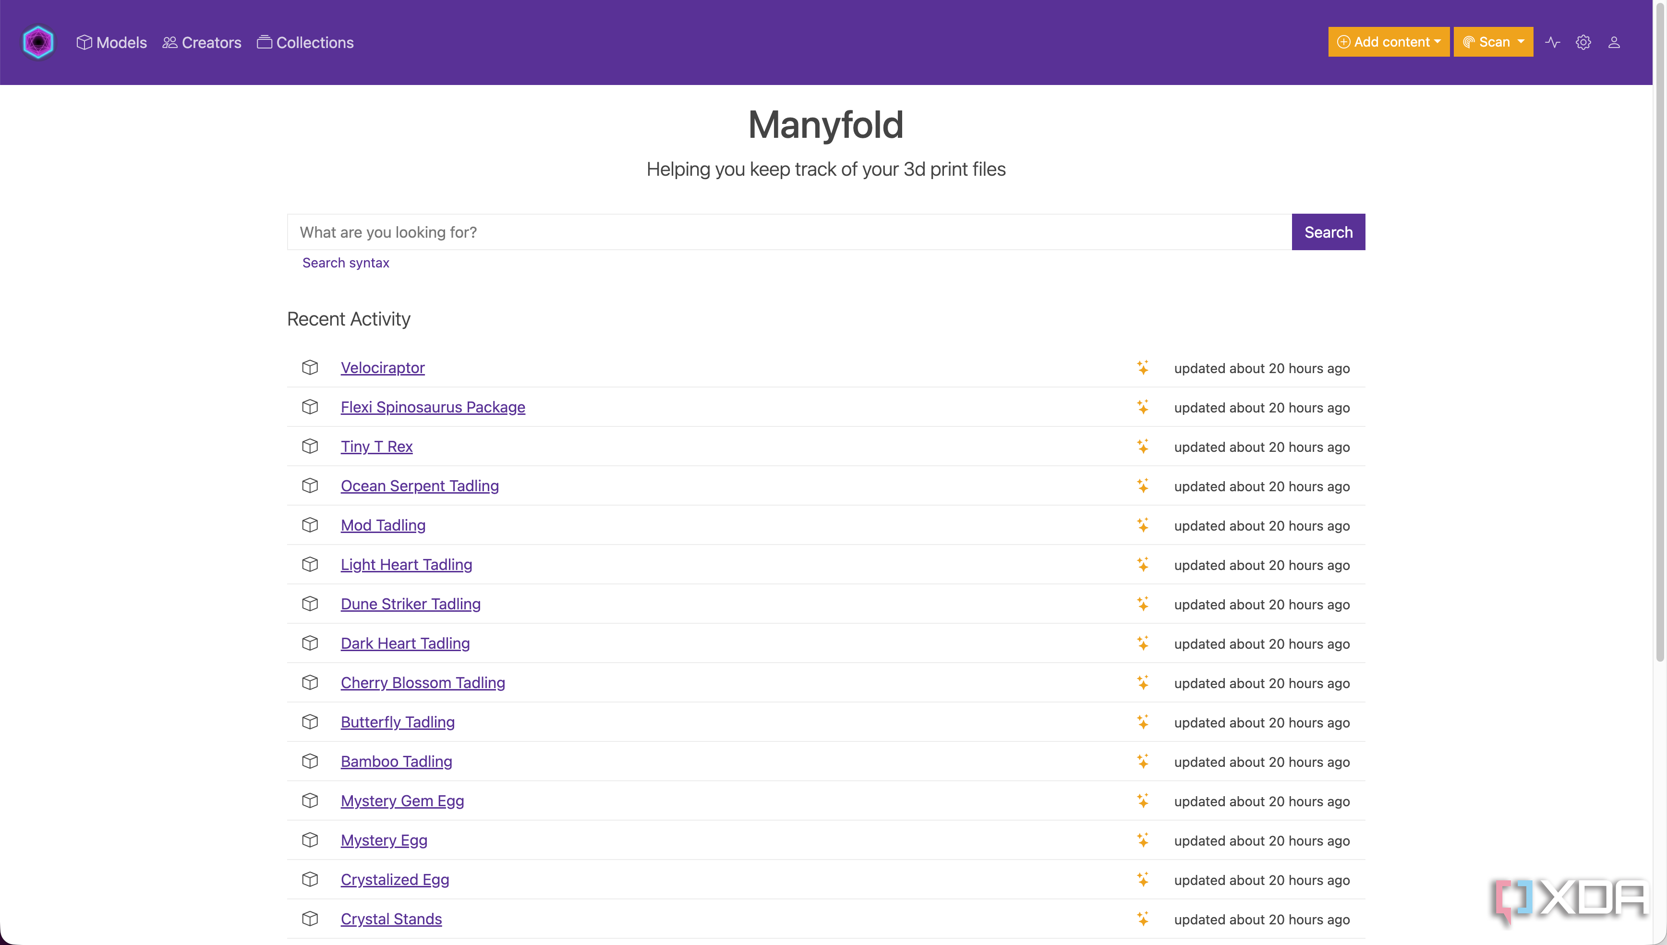Open the user account icon
1667x945 pixels.
(x=1614, y=42)
